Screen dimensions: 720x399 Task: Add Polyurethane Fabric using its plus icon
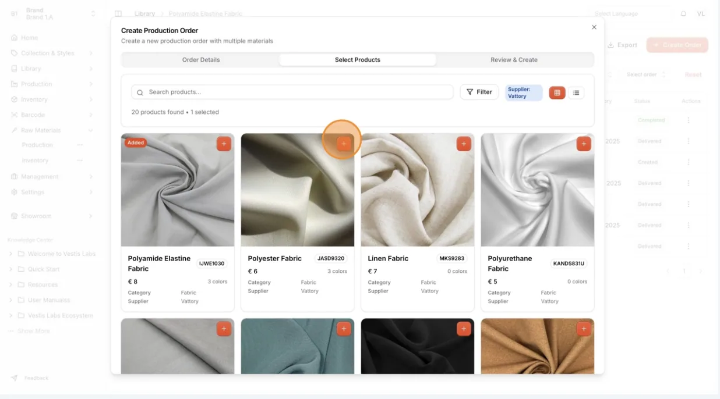(x=584, y=144)
